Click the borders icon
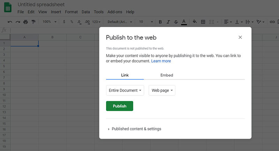The image size is (279, 151). point(203,22)
